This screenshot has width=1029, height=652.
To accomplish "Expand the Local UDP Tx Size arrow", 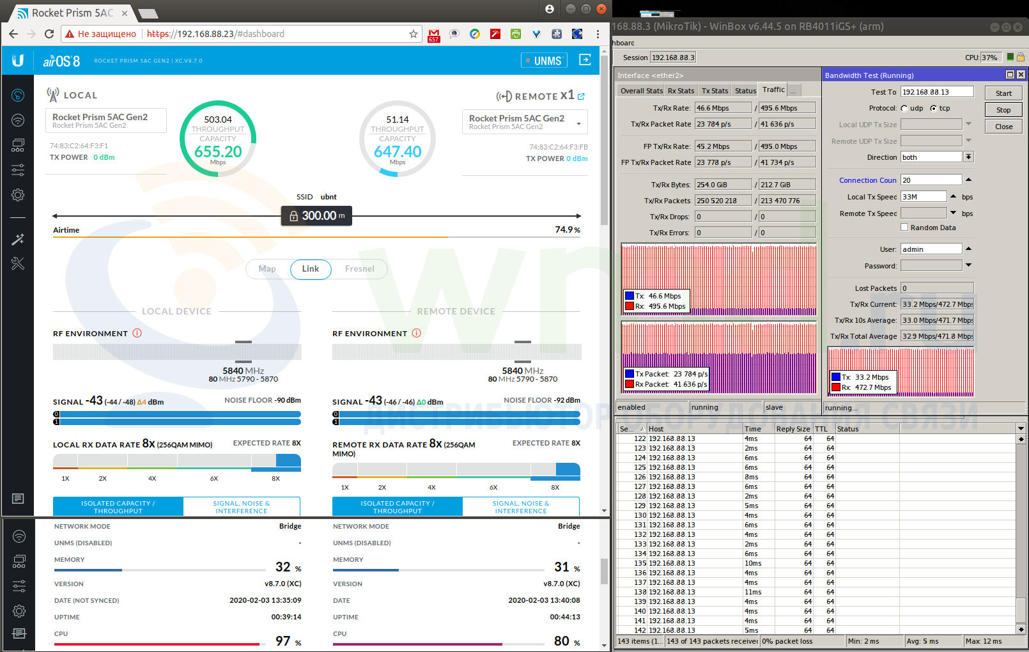I will tap(968, 124).
